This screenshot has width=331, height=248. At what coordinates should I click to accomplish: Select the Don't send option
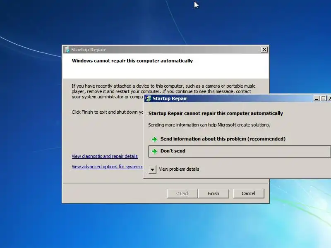(240, 151)
